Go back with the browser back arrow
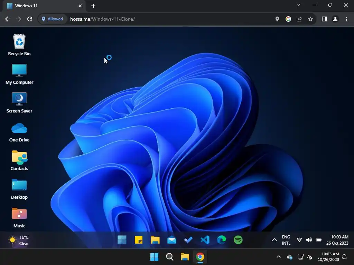This screenshot has width=354, height=265. coord(8,19)
